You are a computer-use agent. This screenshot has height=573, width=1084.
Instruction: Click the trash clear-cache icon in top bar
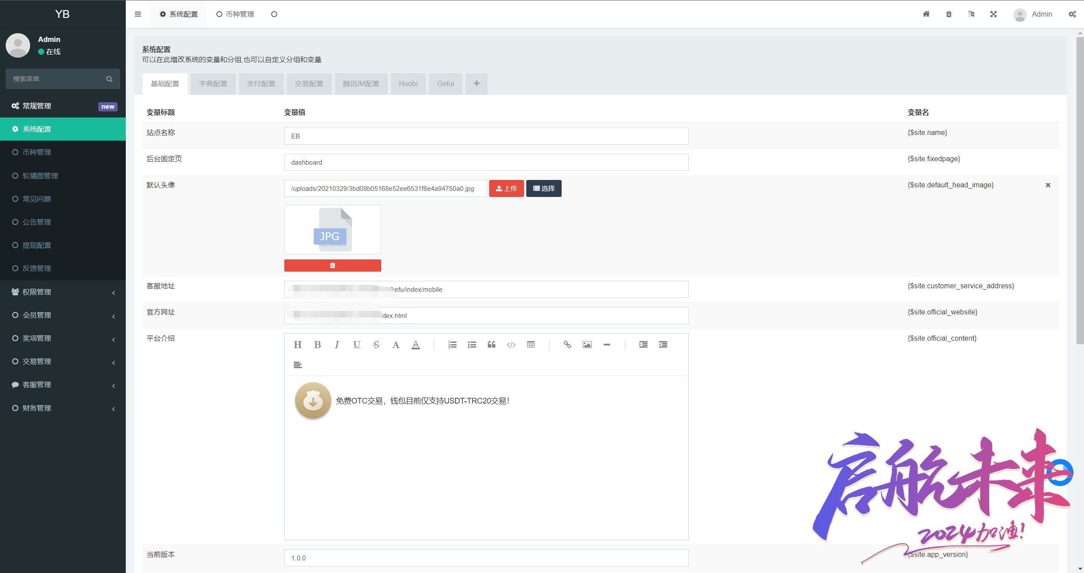[949, 14]
